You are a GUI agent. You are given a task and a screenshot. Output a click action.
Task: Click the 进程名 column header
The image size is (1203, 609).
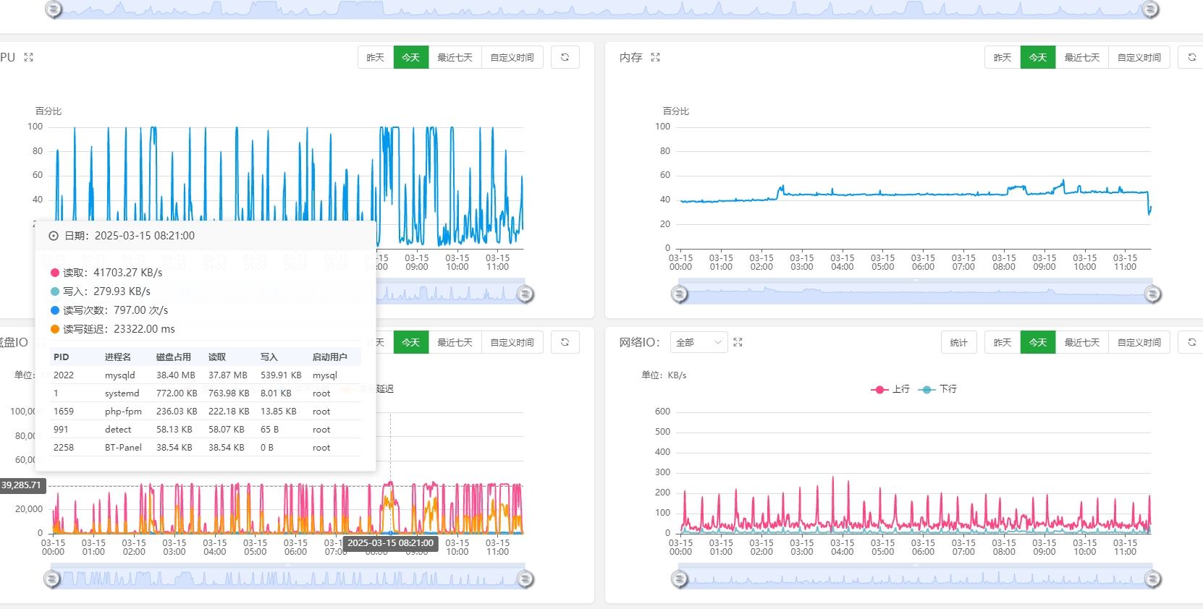[x=118, y=357]
